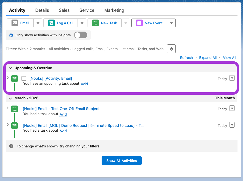This screenshot has height=181, width=243.
Task: Expand the MQL Demo Request email task
Action: (8, 125)
